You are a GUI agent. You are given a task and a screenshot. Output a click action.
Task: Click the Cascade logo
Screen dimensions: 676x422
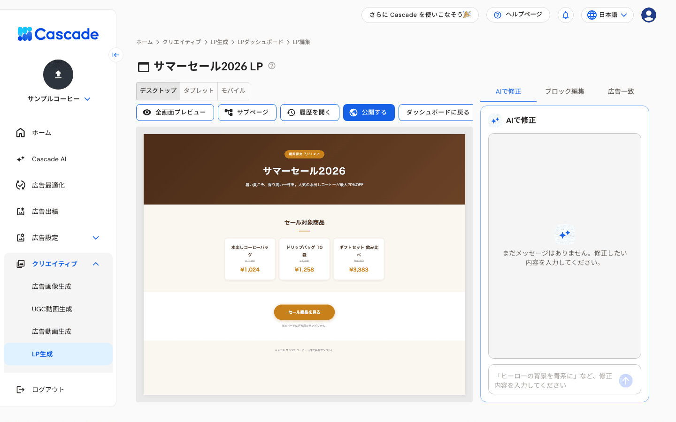click(x=58, y=34)
